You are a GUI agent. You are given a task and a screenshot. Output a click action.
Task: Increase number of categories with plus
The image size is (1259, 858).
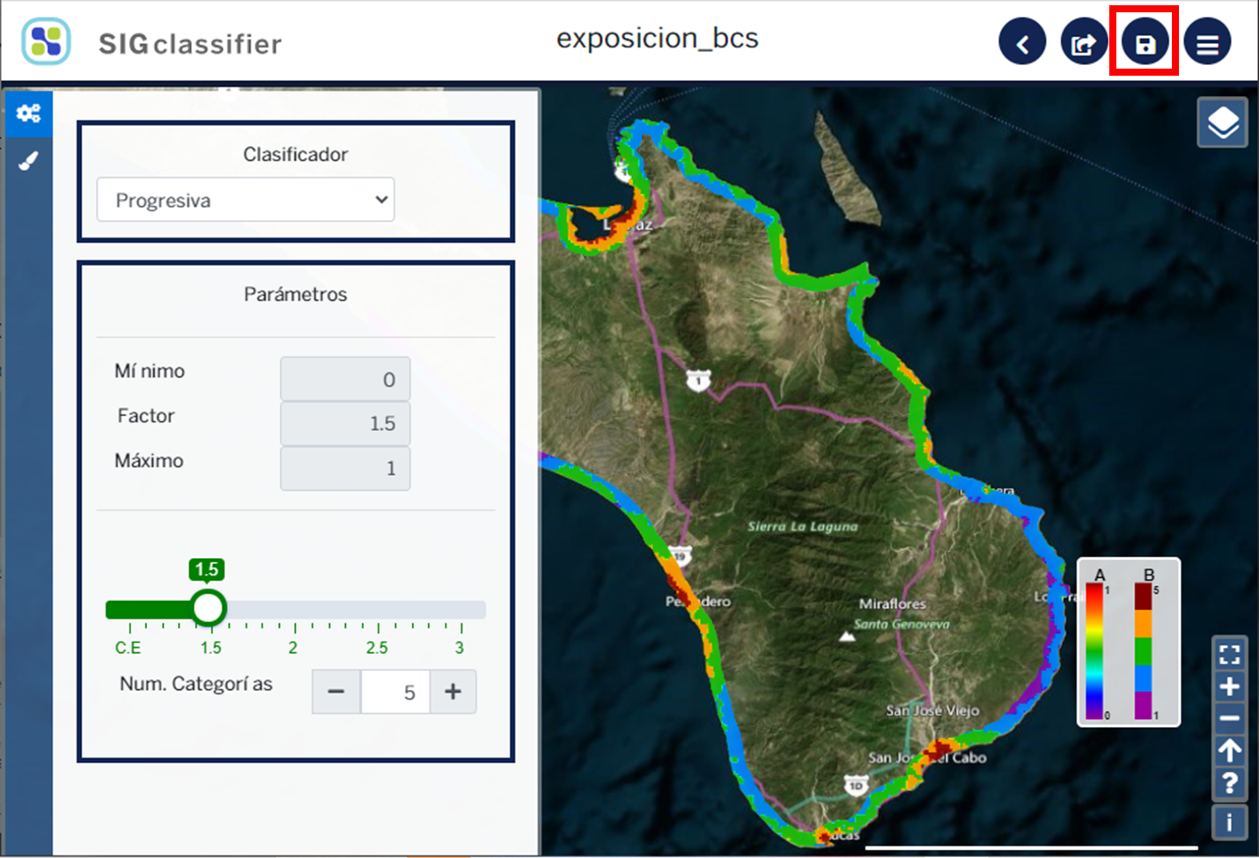click(453, 692)
